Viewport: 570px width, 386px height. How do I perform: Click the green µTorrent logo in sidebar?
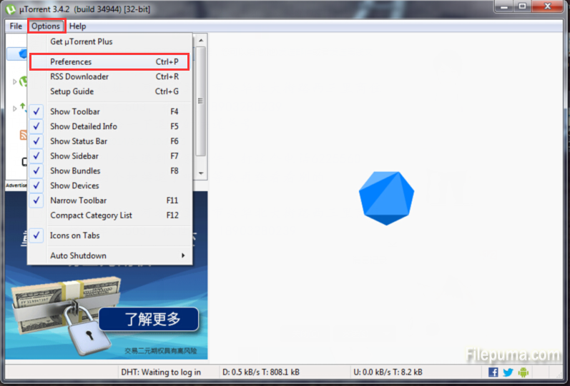24,81
